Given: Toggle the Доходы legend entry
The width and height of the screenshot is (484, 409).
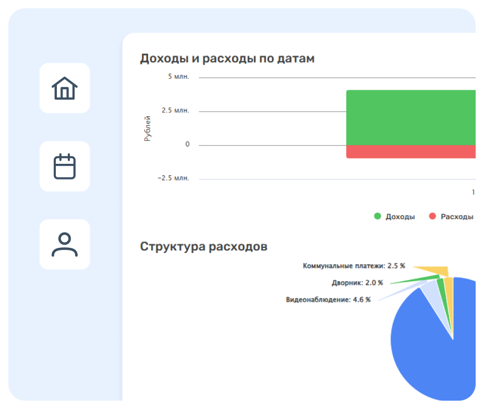Looking at the screenshot, I should click(394, 216).
